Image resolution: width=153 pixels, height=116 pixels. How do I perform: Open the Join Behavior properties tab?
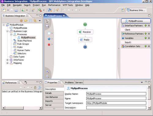click(54, 97)
